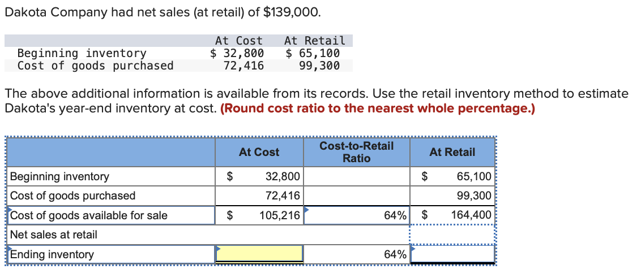Open the 'Ending inventory' row label dropdown
This screenshot has width=641, height=278.
coord(111,254)
